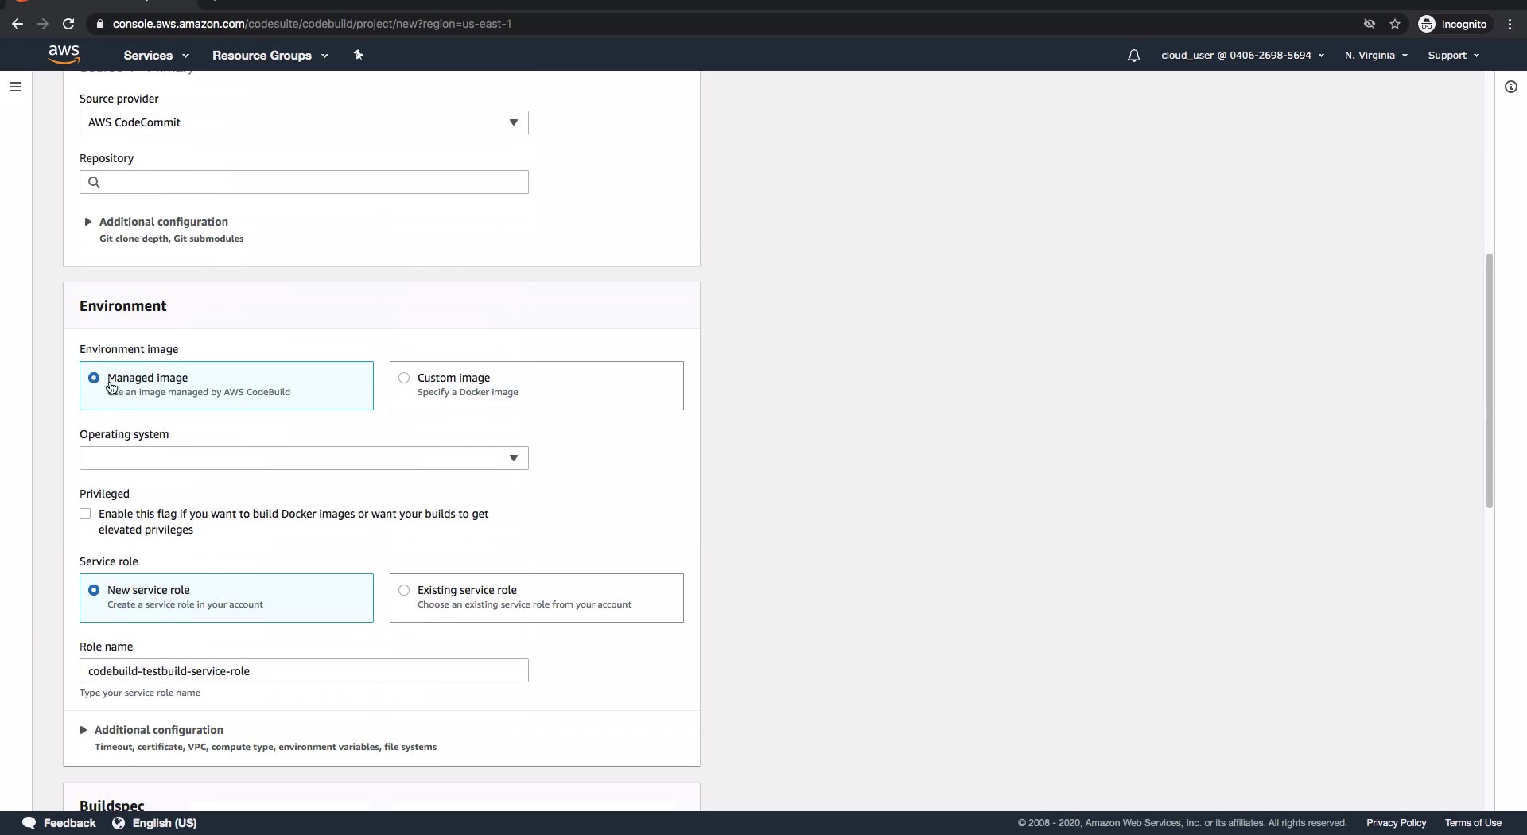
Task: Open the Services menu
Action: click(x=156, y=56)
